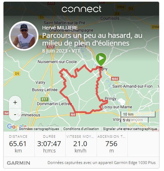This screenshot has height=171, width=164.
Task: Open the Garmin Connect logo header
Action: 81,9
